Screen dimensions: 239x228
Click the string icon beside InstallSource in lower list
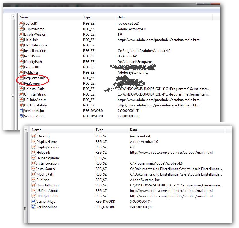coord(33,169)
